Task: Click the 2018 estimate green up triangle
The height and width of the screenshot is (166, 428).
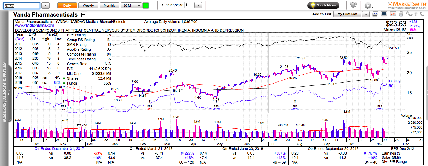Action: 64,78
